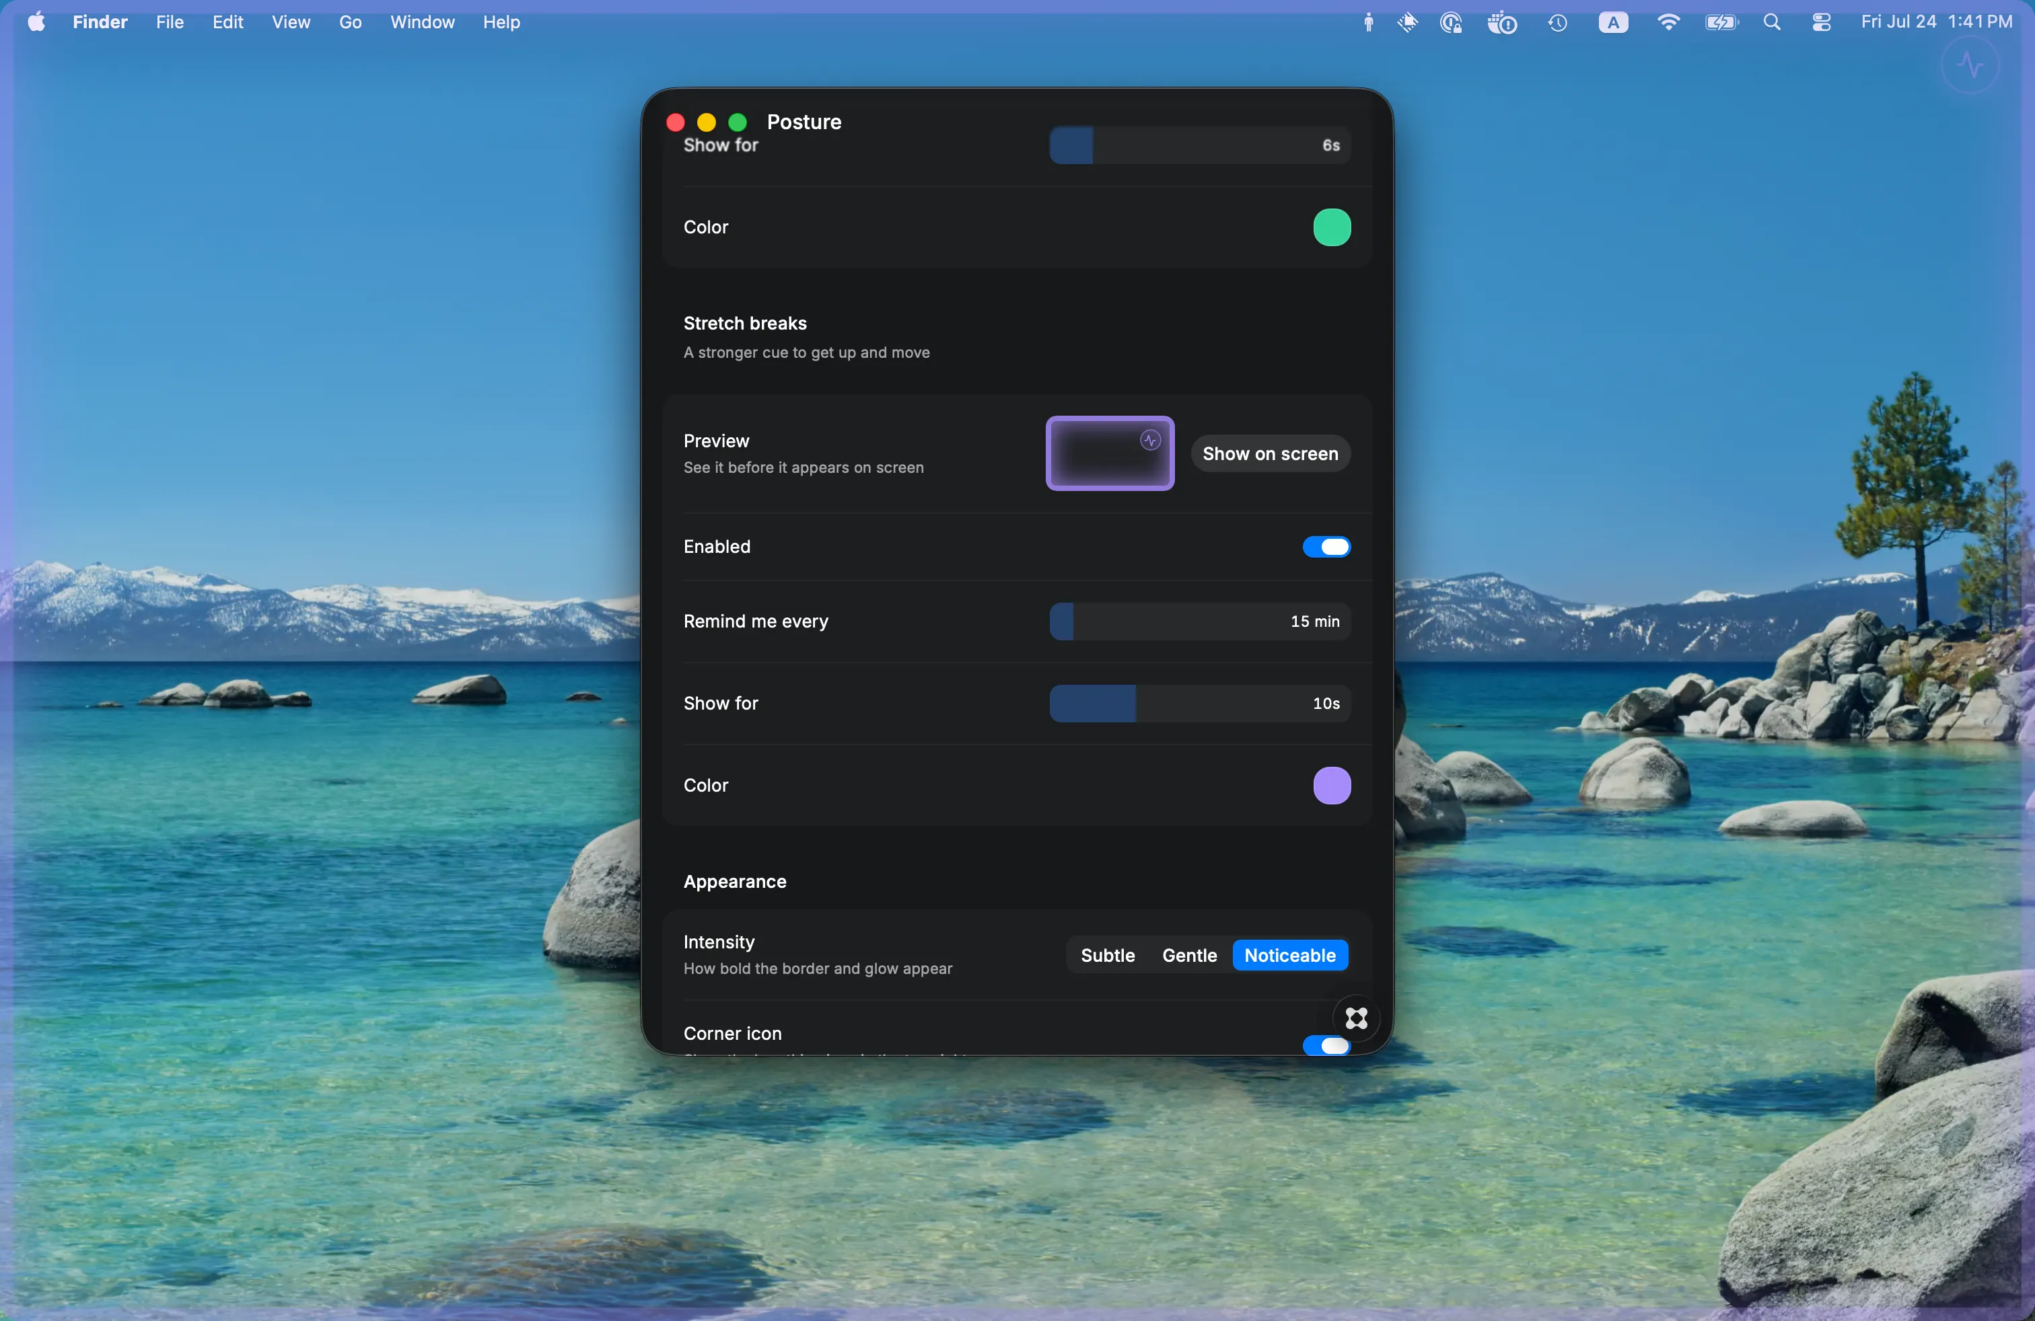Click Show on screen button

(x=1270, y=454)
